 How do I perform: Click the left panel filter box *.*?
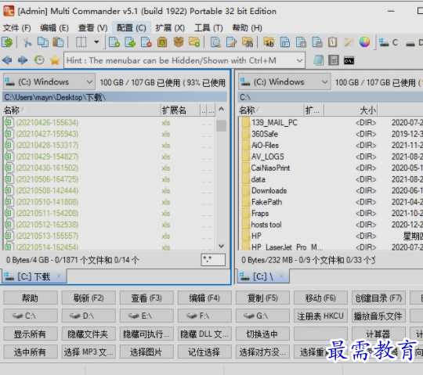tap(213, 260)
